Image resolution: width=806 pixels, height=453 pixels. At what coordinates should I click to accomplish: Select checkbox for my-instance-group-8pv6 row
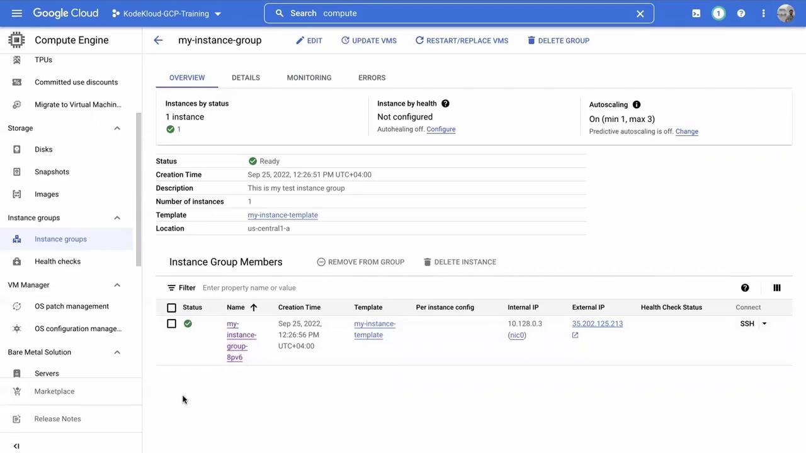coord(171,323)
